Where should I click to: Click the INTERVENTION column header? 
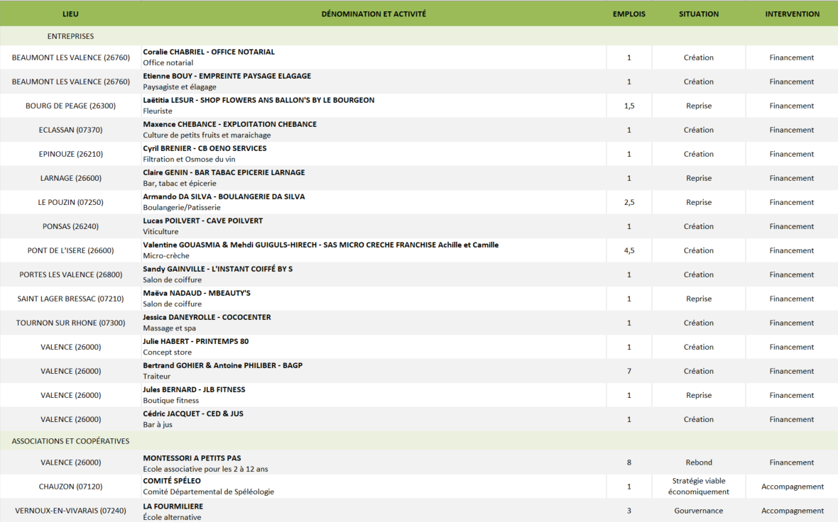click(792, 13)
